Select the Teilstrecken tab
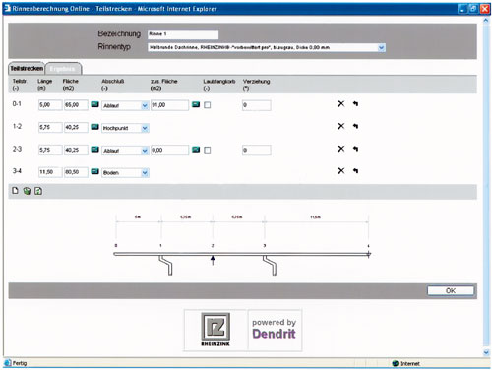Screen dimensions: 492x370 coord(27,68)
